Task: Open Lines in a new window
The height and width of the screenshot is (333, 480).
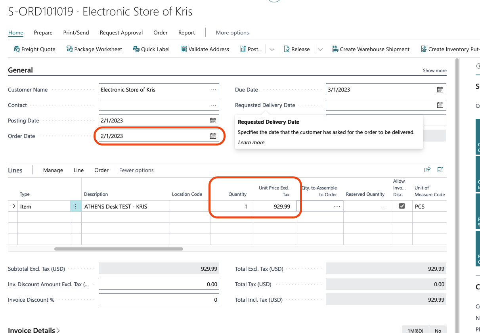Action: pos(440,169)
